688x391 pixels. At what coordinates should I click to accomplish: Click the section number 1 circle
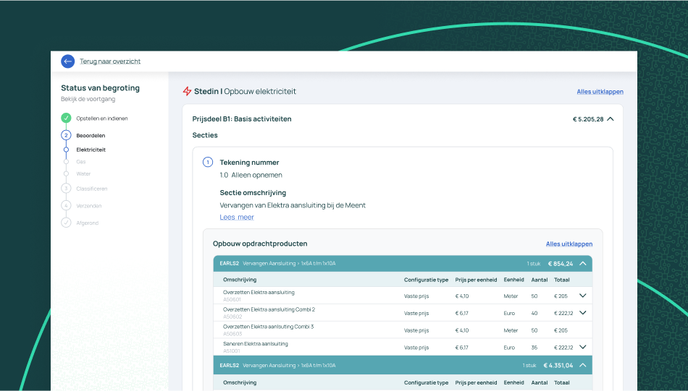click(x=208, y=162)
